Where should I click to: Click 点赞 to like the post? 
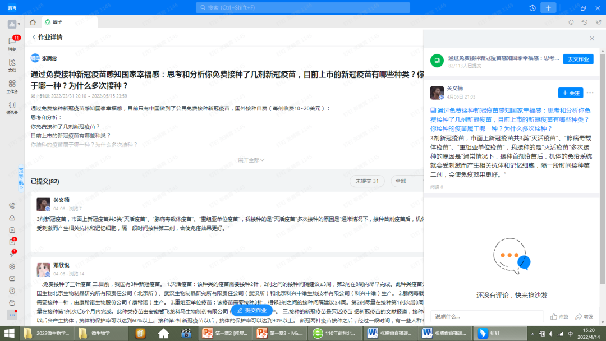560,316
